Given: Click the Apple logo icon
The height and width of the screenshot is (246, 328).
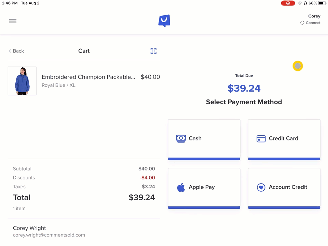Looking at the screenshot, I should click(181, 187).
